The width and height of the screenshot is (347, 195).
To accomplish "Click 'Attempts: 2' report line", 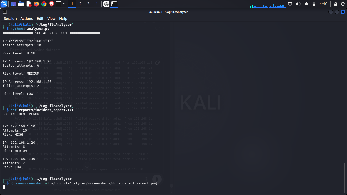I will pos(14,163).
